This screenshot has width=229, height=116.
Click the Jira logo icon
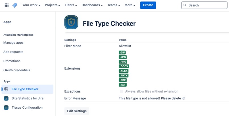click(x=14, y=5)
